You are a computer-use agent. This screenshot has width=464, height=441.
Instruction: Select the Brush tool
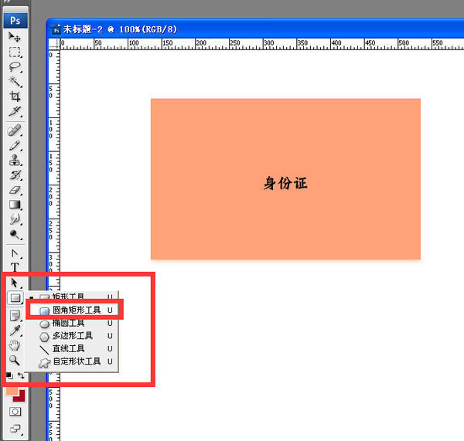(x=15, y=145)
